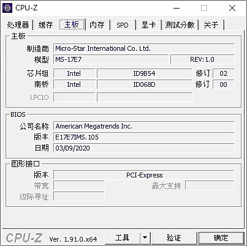Select BIOS version E17E7IMS.105
The width and height of the screenshot is (247, 246).
coord(144,137)
